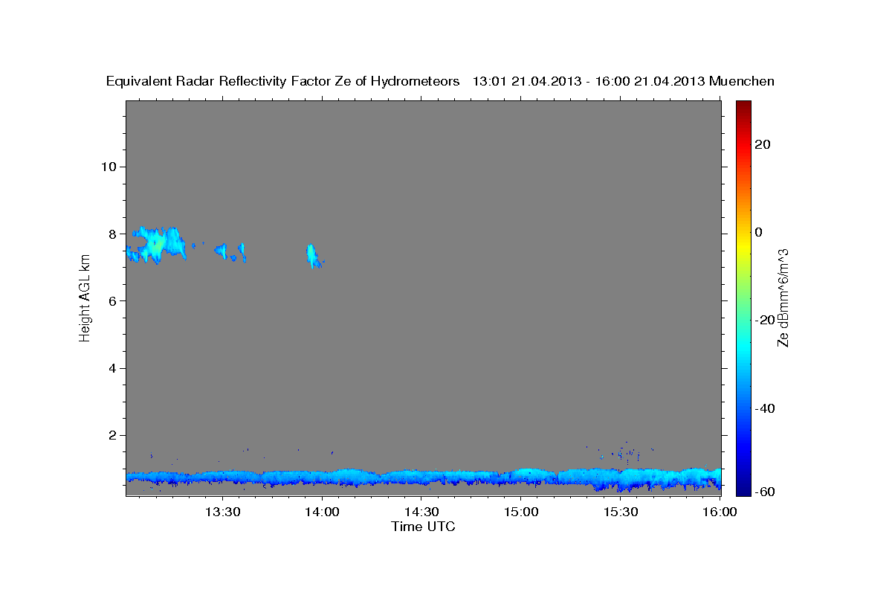Click the height tick label '8'
The height and width of the screenshot is (595, 892).
pos(111,234)
